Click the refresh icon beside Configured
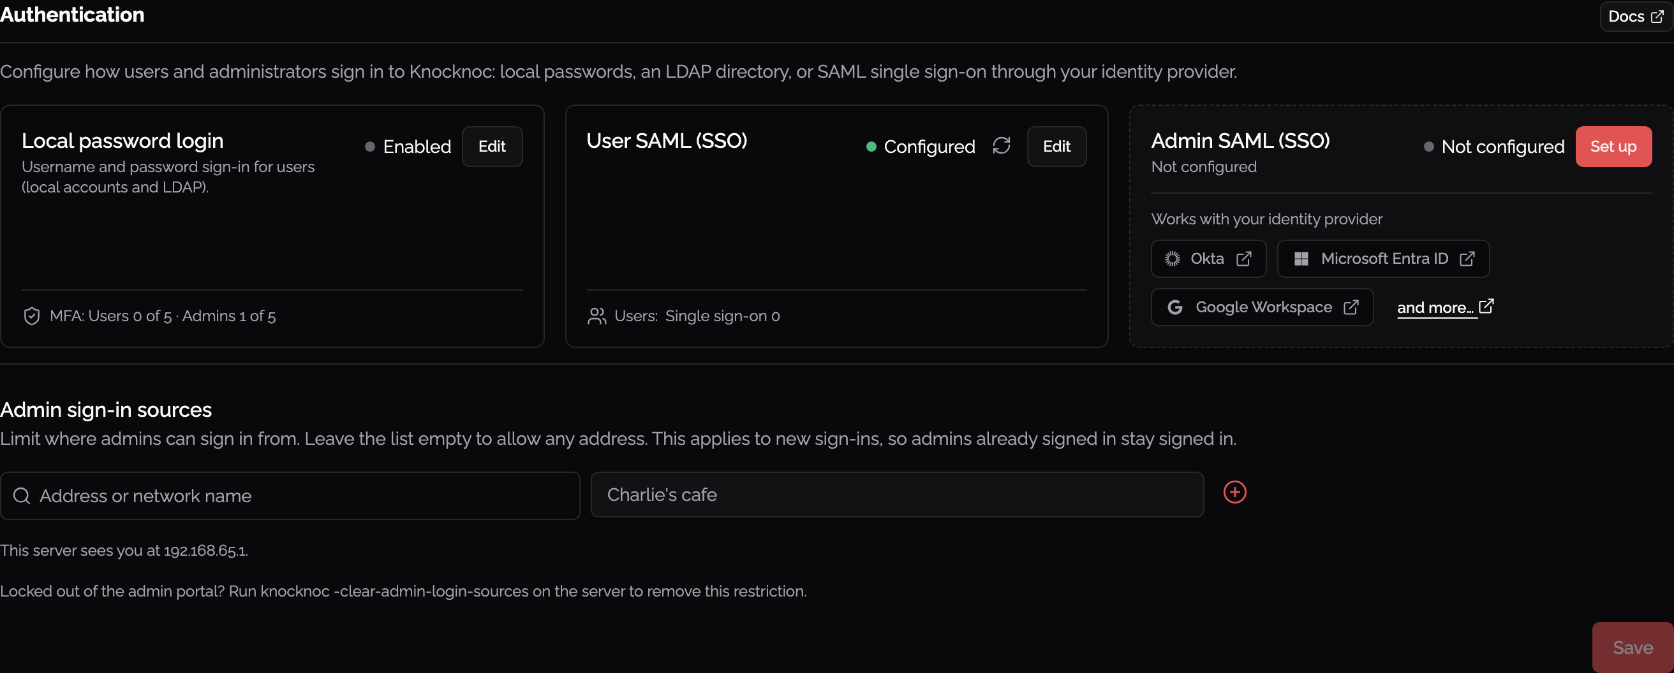1674x673 pixels. (1001, 146)
